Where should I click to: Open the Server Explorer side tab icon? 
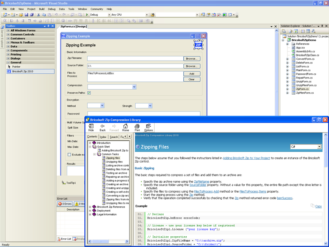2,28
